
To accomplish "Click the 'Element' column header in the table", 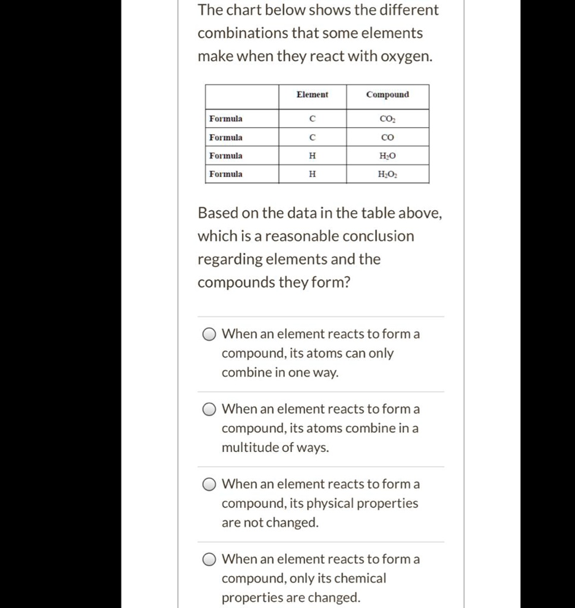I will [312, 95].
